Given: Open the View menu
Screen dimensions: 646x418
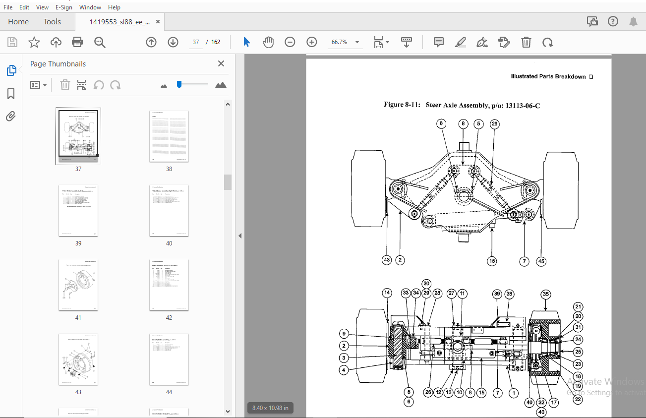Looking at the screenshot, I should click(43, 7).
